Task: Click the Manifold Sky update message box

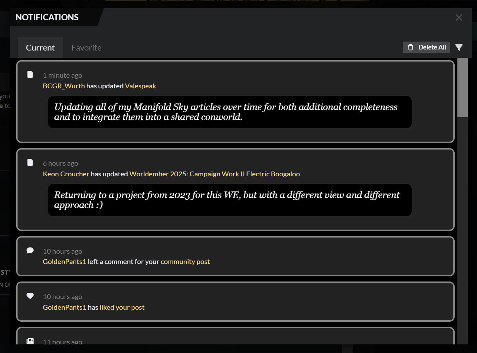Action: click(x=229, y=112)
